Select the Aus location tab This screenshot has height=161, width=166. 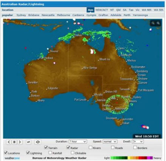coord(90,10)
